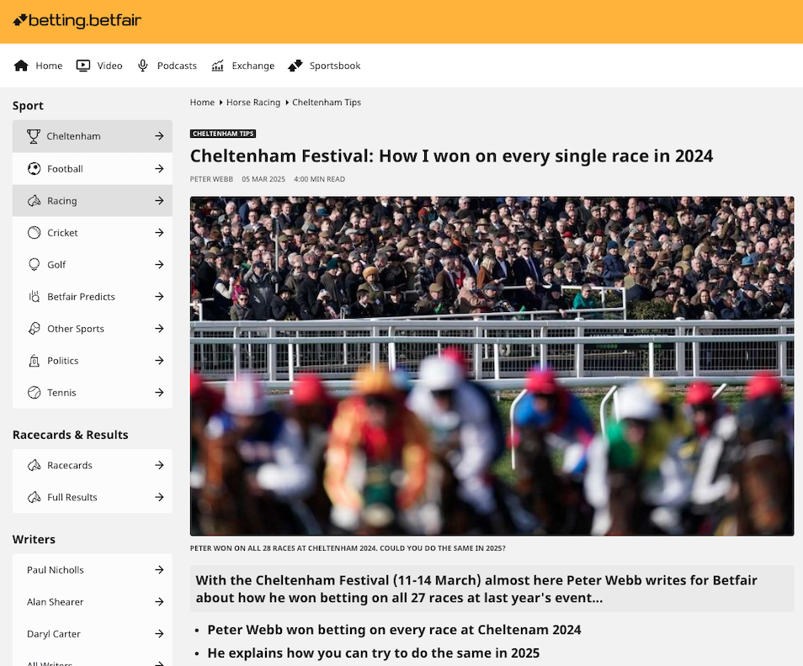Click the Politics icon

(x=35, y=361)
